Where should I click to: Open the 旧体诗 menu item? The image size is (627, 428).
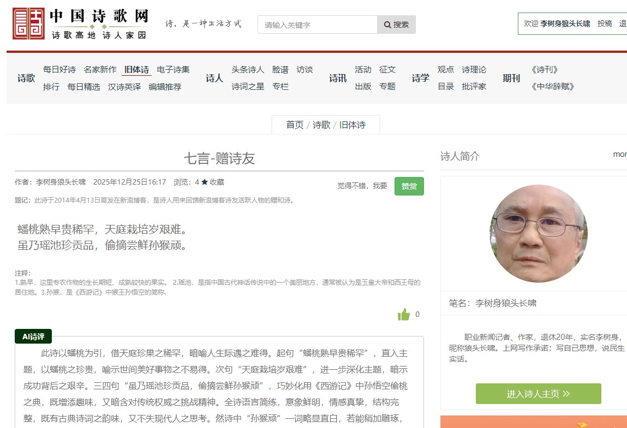point(136,70)
